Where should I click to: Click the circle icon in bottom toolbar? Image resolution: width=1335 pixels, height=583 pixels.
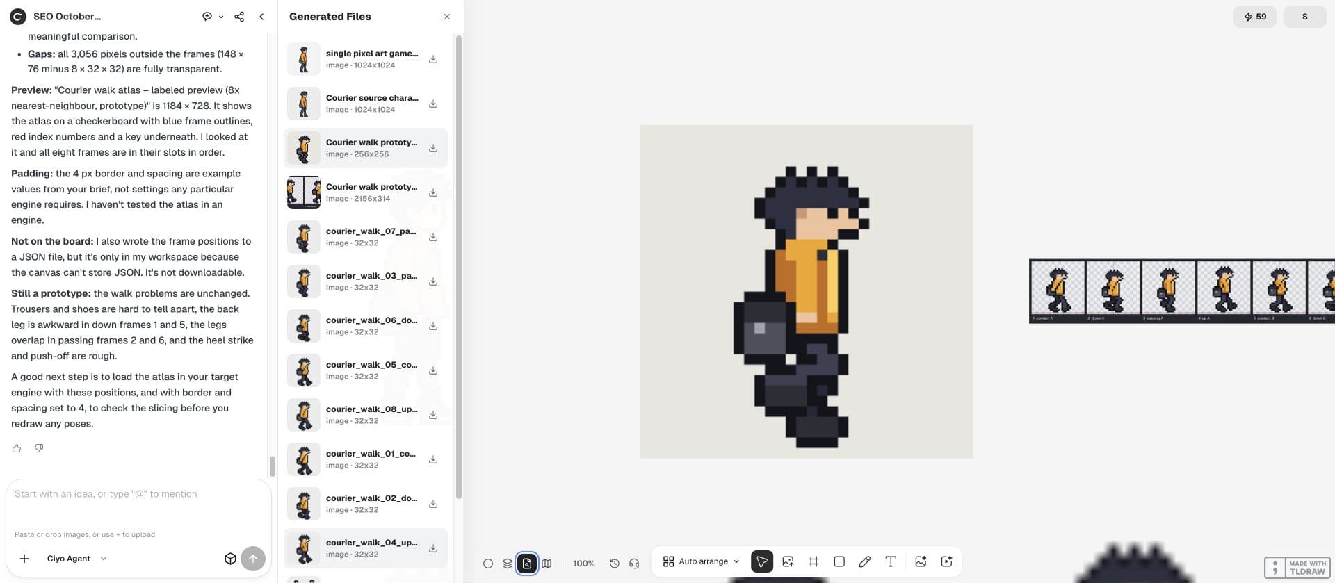pyautogui.click(x=488, y=563)
